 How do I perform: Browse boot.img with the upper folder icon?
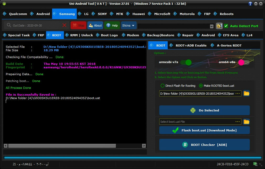click(x=246, y=93)
